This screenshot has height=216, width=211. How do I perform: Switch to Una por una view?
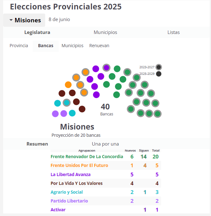pyautogui.click(x=105, y=144)
